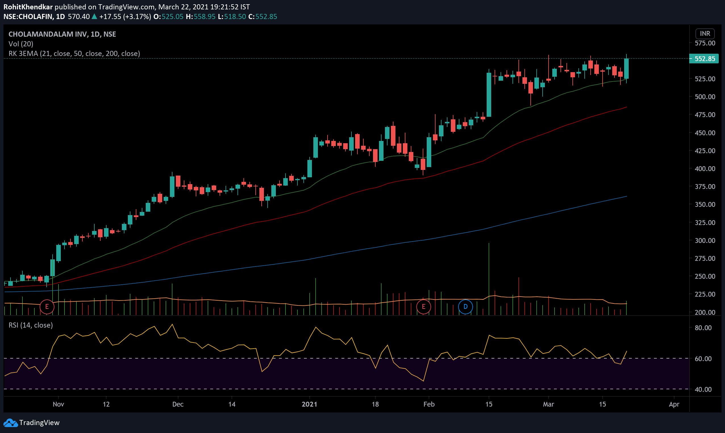Click the Dec label on time axis

click(178, 404)
